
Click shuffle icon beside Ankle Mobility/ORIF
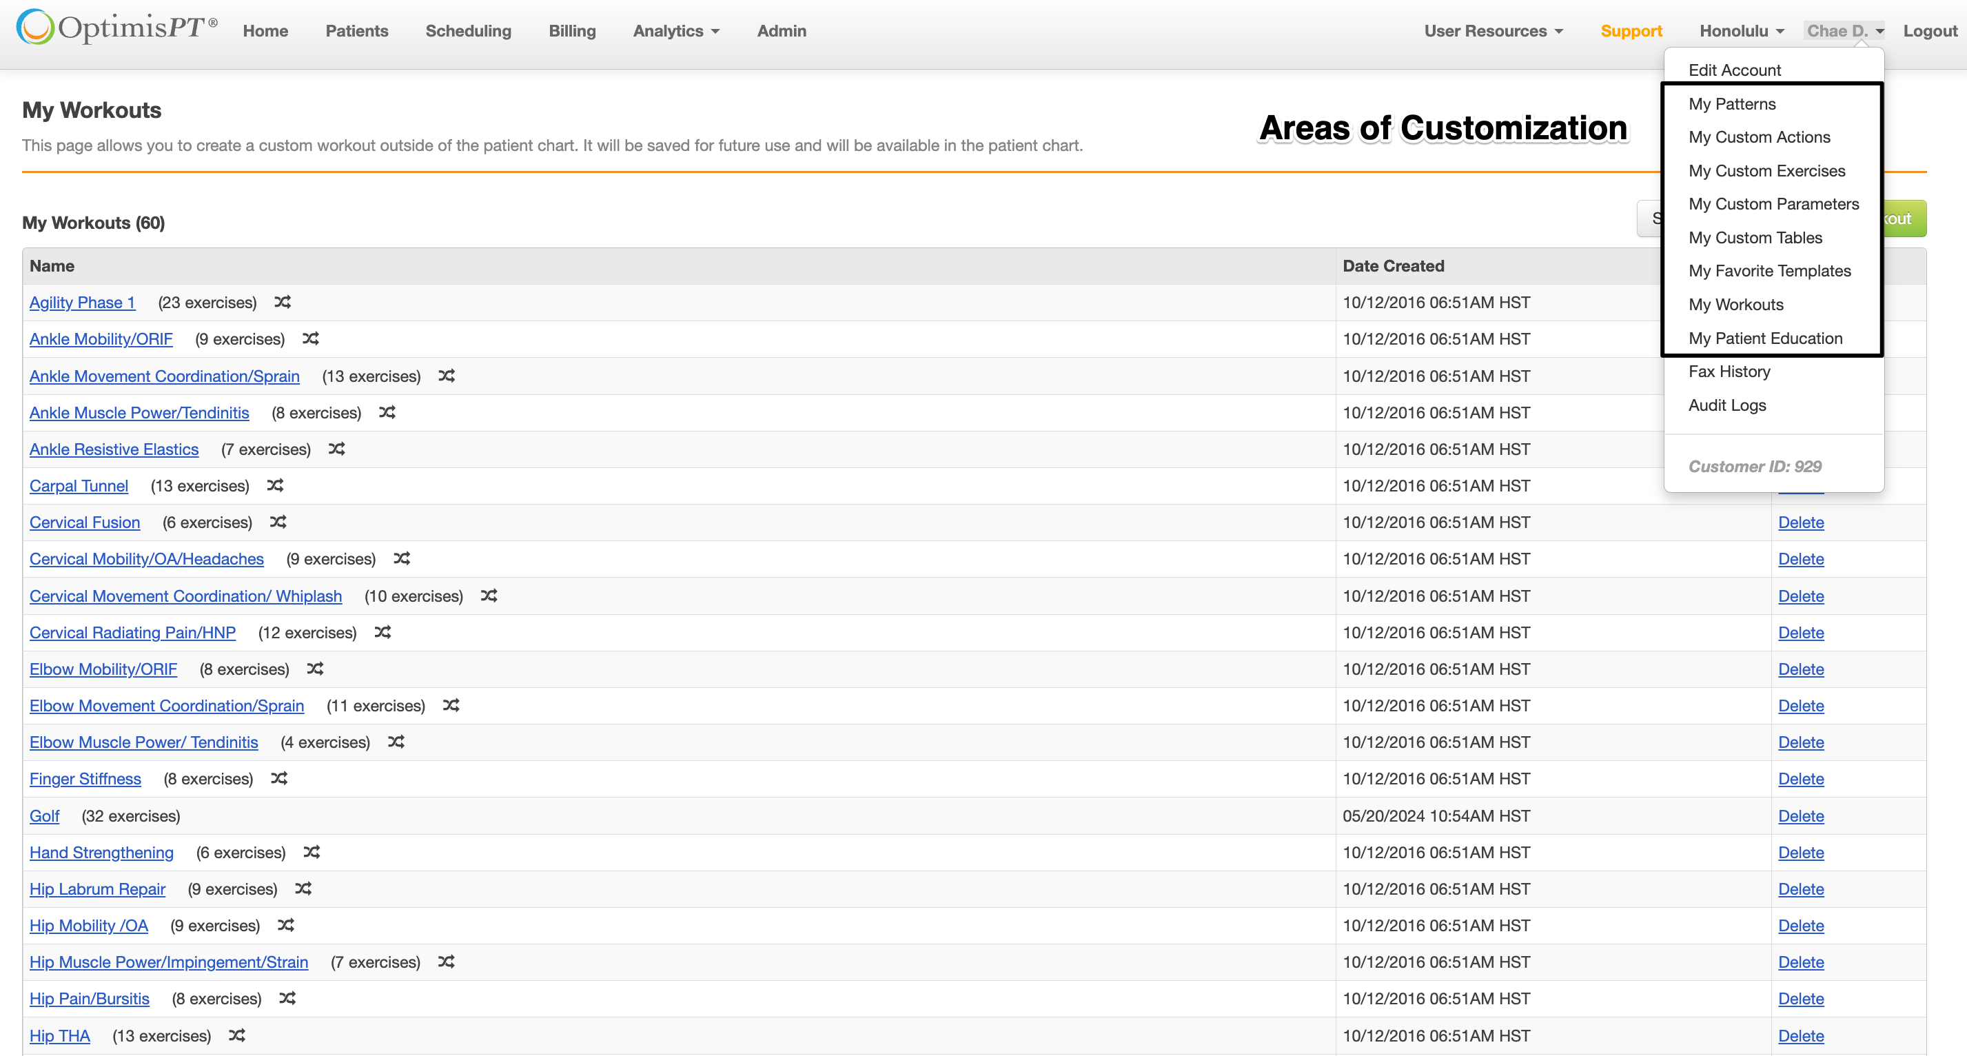pyautogui.click(x=311, y=338)
